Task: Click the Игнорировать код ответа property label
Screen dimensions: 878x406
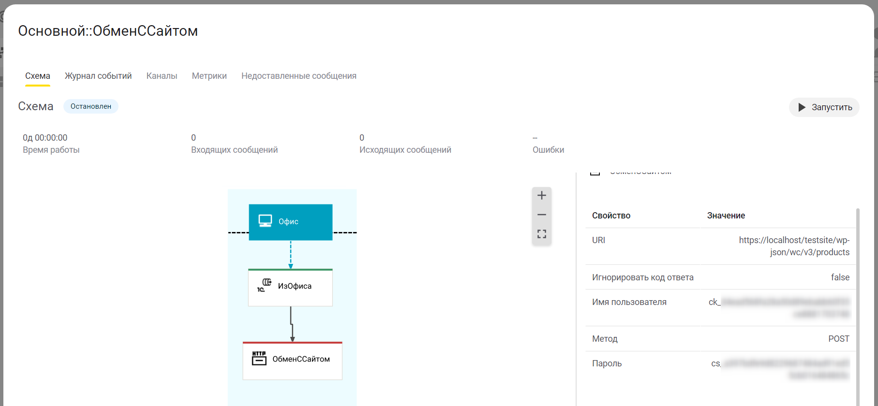Action: click(x=642, y=277)
